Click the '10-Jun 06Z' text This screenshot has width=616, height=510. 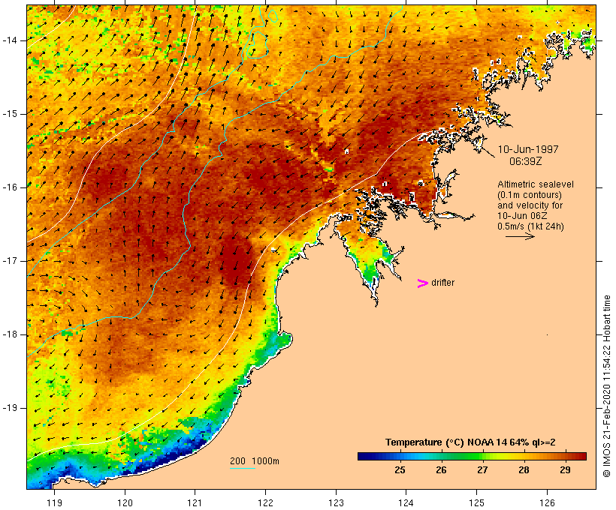pos(522,216)
